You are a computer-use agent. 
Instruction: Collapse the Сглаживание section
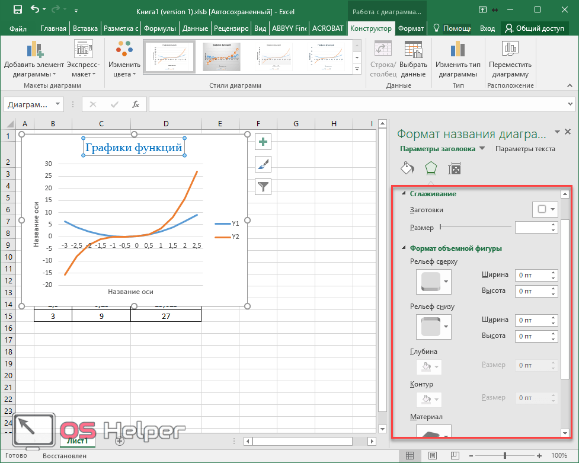coord(405,194)
